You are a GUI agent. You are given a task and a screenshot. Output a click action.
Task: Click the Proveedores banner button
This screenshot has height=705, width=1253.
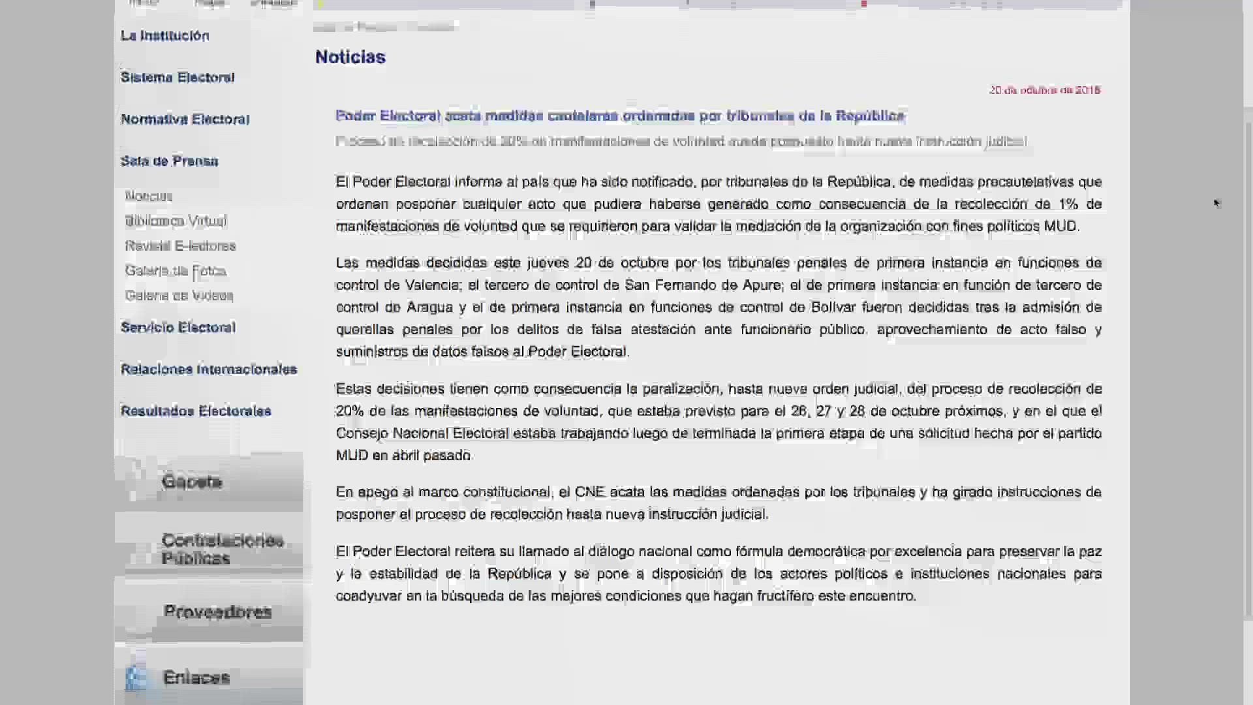click(217, 612)
